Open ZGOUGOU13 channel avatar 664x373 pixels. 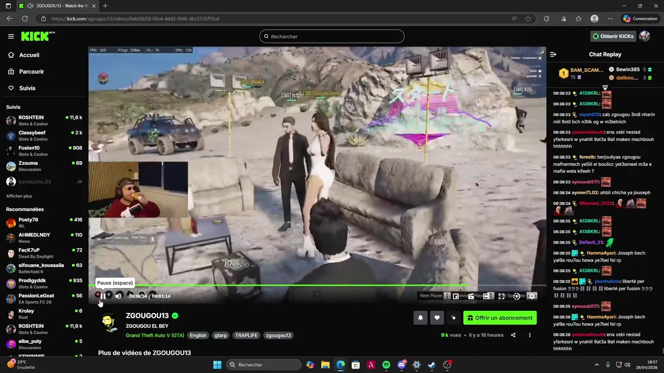point(109,323)
